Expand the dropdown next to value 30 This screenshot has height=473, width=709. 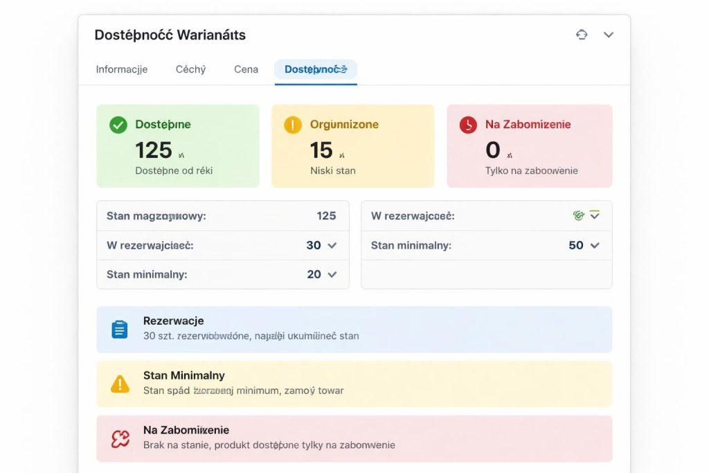[332, 245]
